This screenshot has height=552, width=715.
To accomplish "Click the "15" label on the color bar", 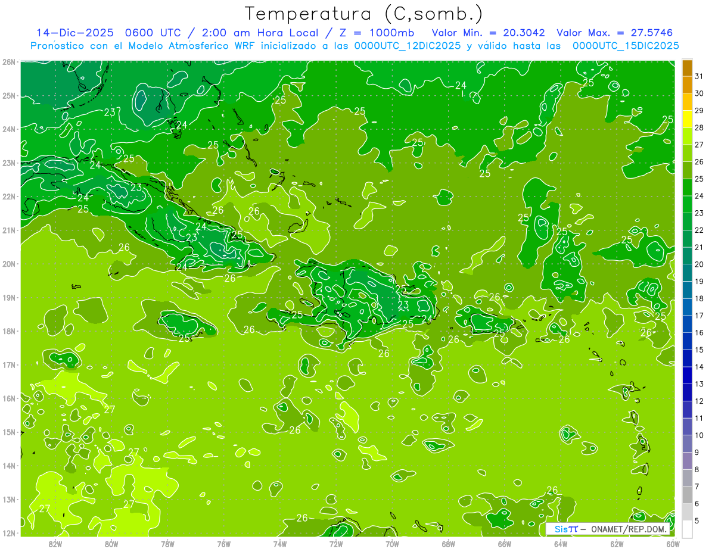I will coord(700,350).
